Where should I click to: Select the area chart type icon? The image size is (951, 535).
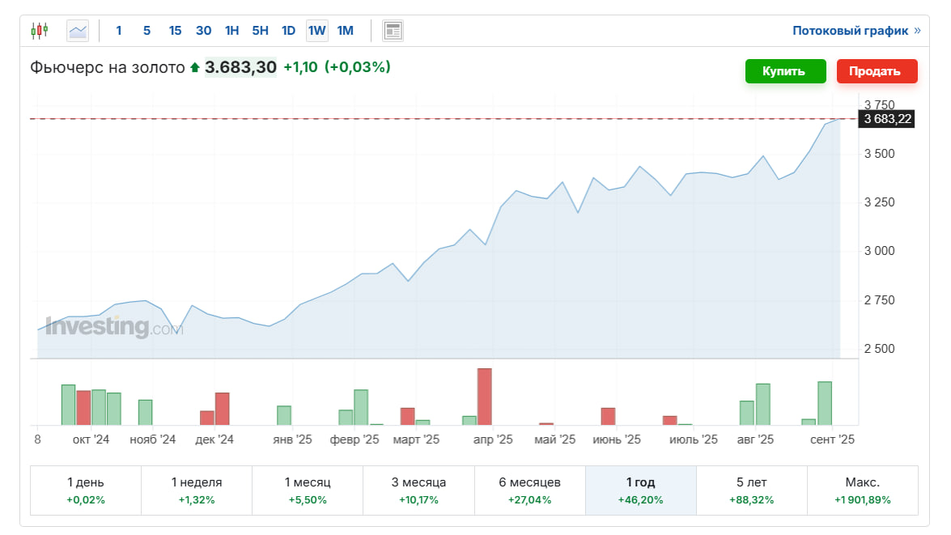[78, 31]
